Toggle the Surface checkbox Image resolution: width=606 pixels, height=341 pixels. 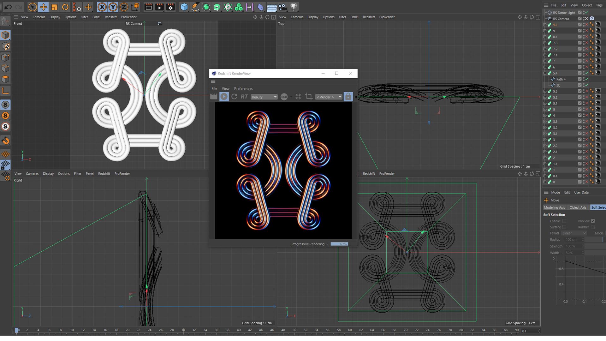coord(564,227)
